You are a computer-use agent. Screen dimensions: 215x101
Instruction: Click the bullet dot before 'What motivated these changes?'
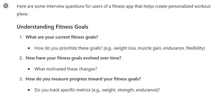29,69
